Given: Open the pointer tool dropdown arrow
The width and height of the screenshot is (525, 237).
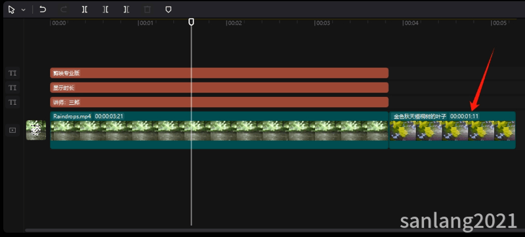Looking at the screenshot, I should (x=24, y=10).
